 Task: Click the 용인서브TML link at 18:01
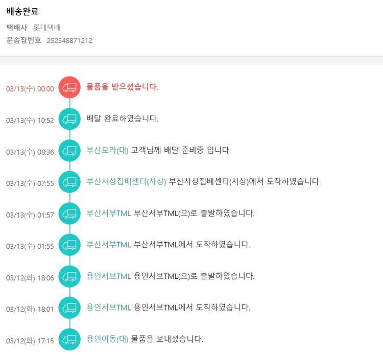point(109,307)
